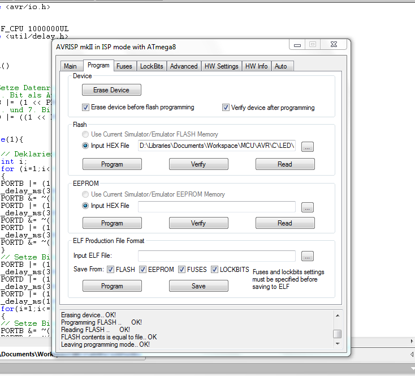Click Verify in the Flash section
Viewport: 415px width, 379px height.
pyautogui.click(x=198, y=164)
